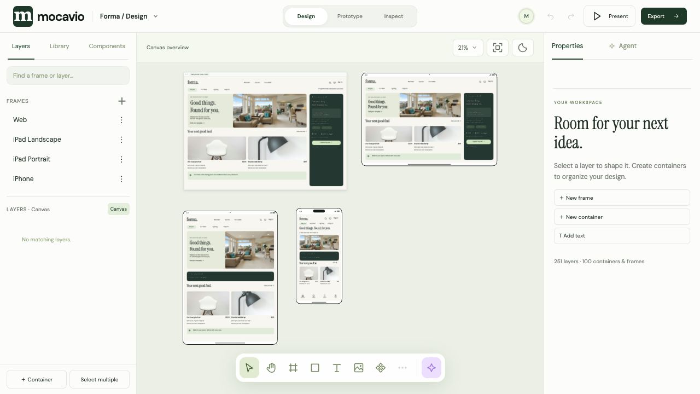The height and width of the screenshot is (394, 700).
Task: Click the Present button
Action: click(610, 16)
